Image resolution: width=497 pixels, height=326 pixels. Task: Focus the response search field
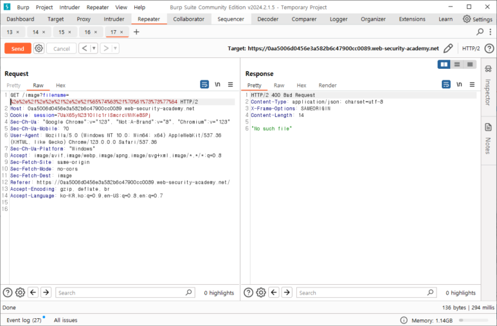pos(366,293)
